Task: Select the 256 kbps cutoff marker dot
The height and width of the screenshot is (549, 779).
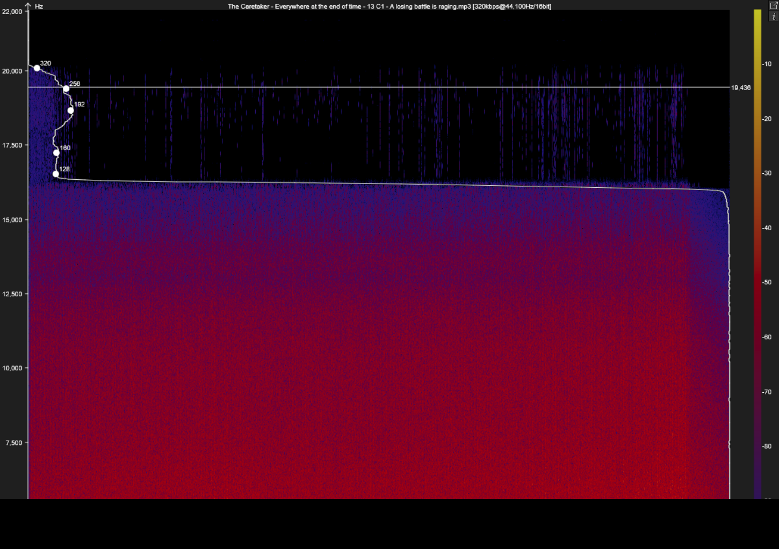Action: pyautogui.click(x=66, y=89)
